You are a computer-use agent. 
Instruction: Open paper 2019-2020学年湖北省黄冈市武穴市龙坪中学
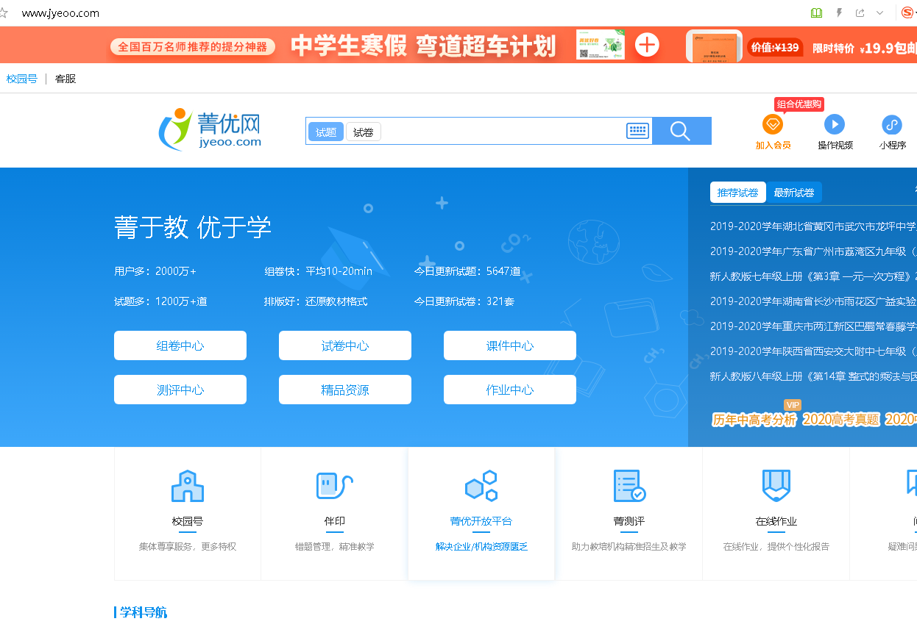pos(813,226)
